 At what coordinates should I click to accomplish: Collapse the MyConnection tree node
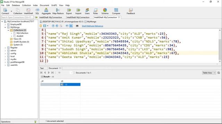tap(2, 21)
